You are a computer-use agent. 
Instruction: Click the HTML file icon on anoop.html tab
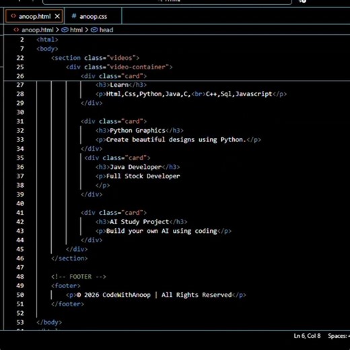tap(13, 16)
